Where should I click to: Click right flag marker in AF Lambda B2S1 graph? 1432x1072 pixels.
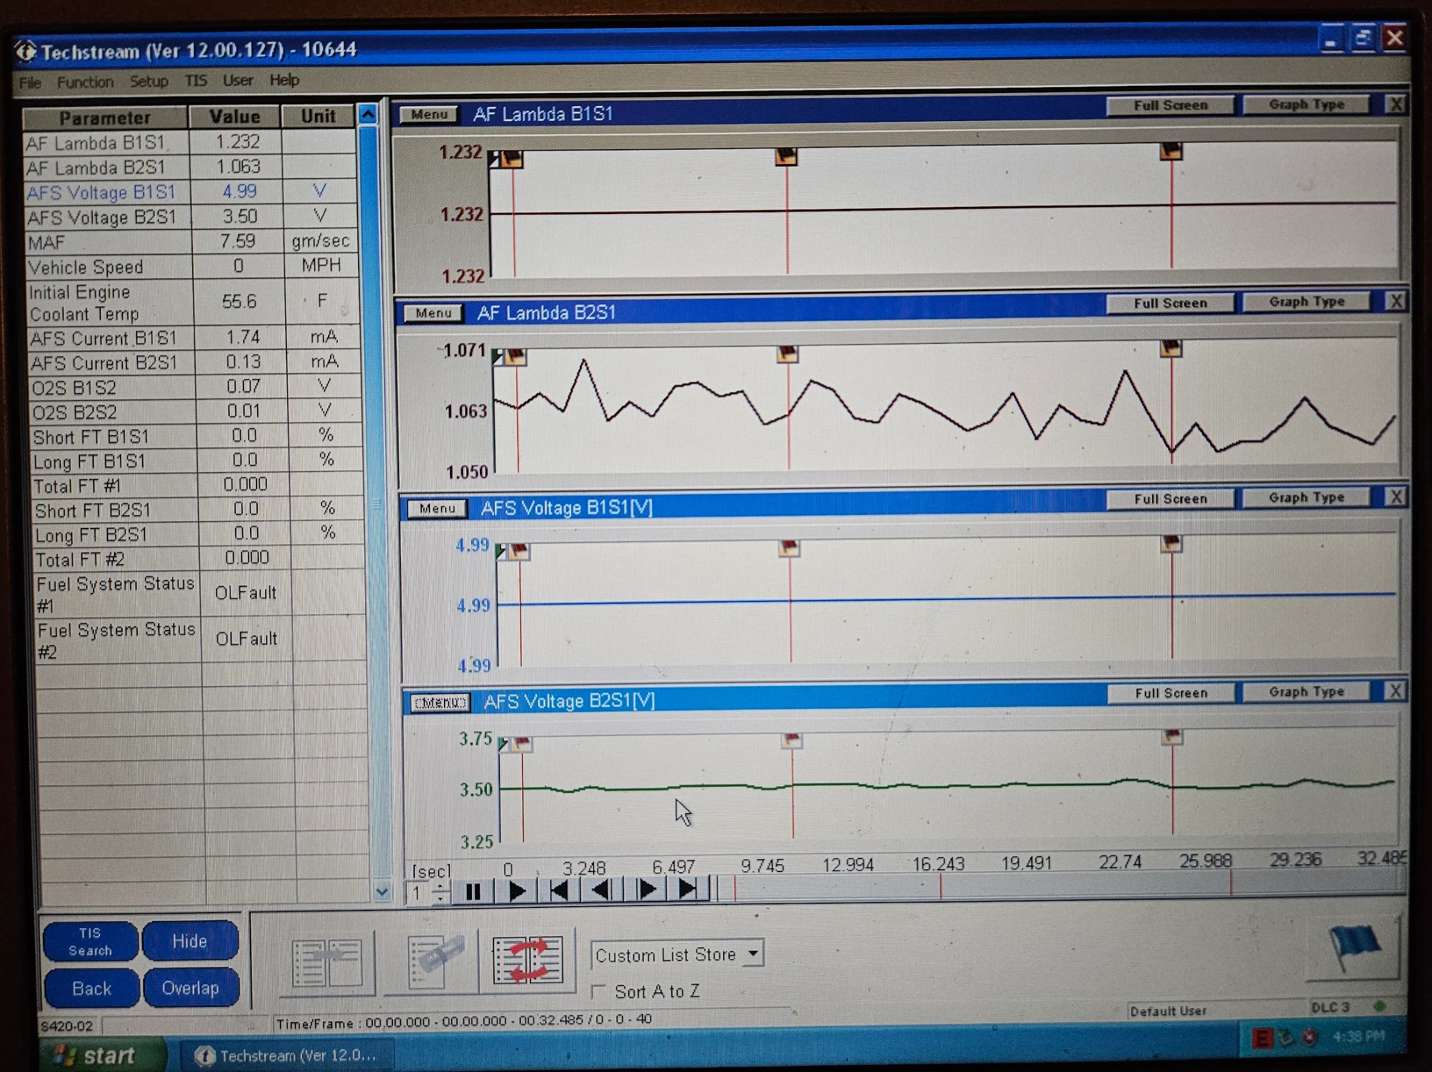(1170, 348)
